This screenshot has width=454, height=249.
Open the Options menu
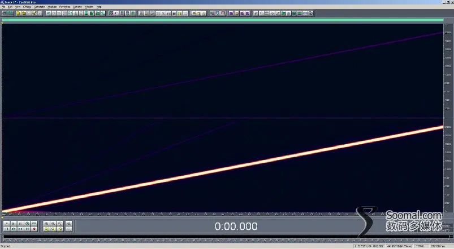77,7
